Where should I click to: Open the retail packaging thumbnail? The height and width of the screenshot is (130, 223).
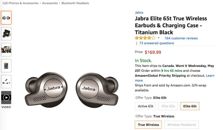tap(6, 66)
